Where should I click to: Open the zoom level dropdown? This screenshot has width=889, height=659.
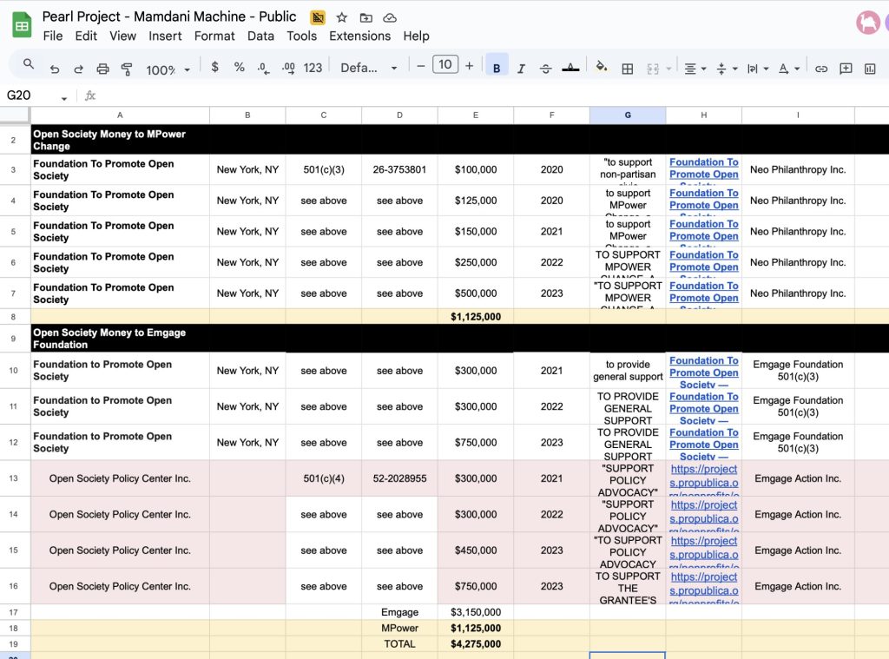[168, 69]
